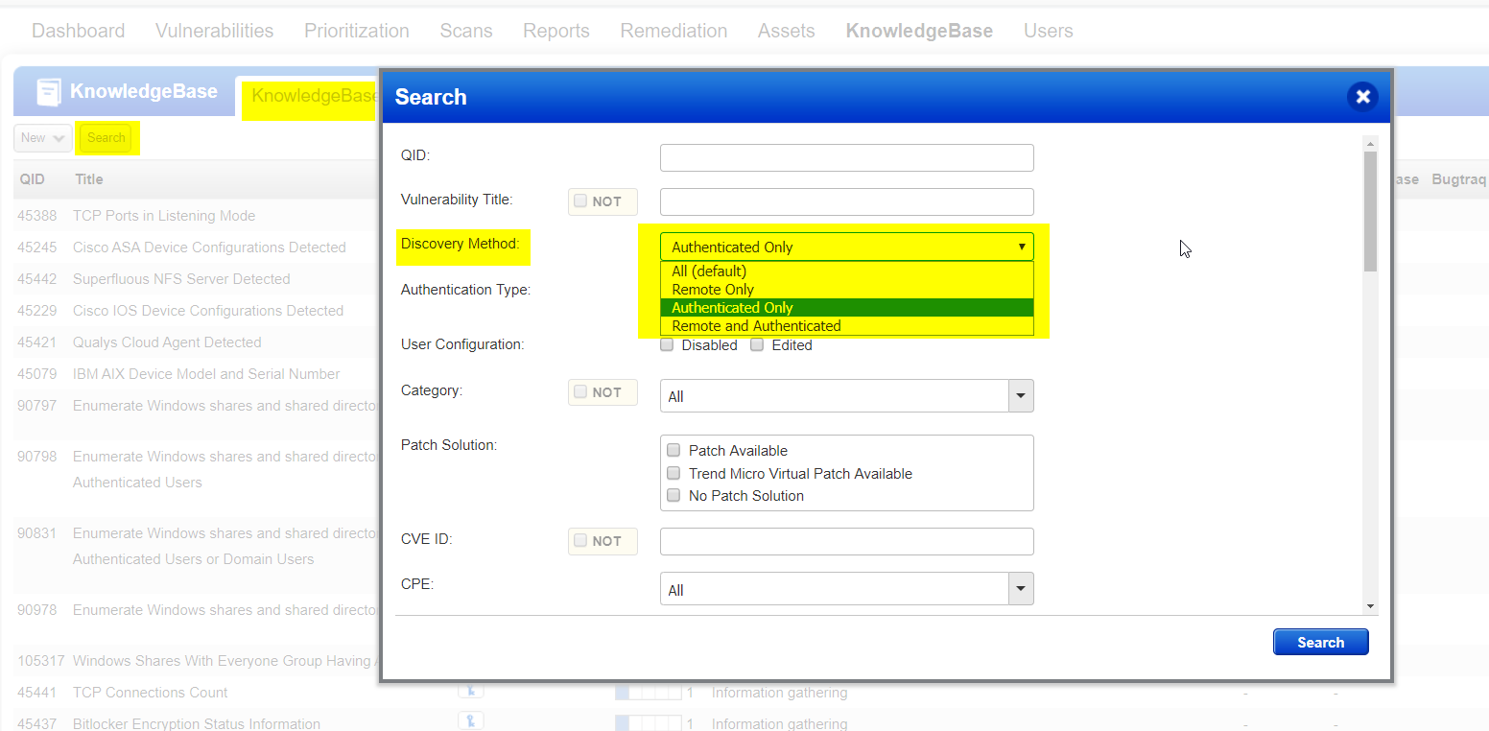
Task: Switch to the Dashboard menu
Action: point(78,30)
